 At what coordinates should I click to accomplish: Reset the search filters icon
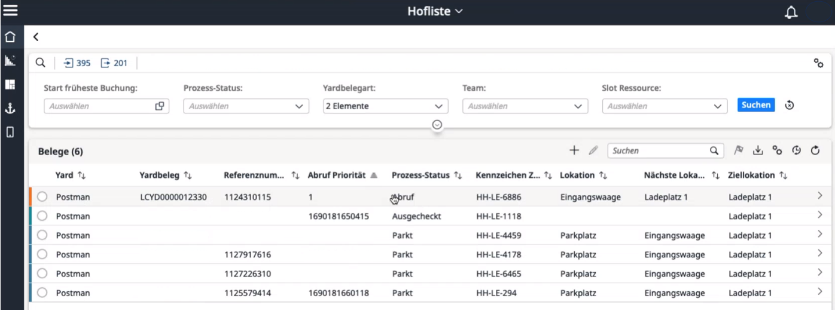[x=790, y=106]
